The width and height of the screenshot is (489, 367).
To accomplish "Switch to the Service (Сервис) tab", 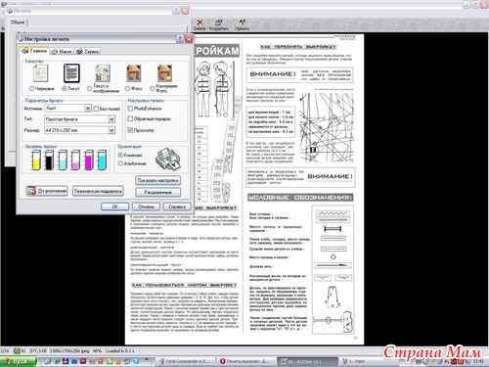I will click(x=87, y=52).
